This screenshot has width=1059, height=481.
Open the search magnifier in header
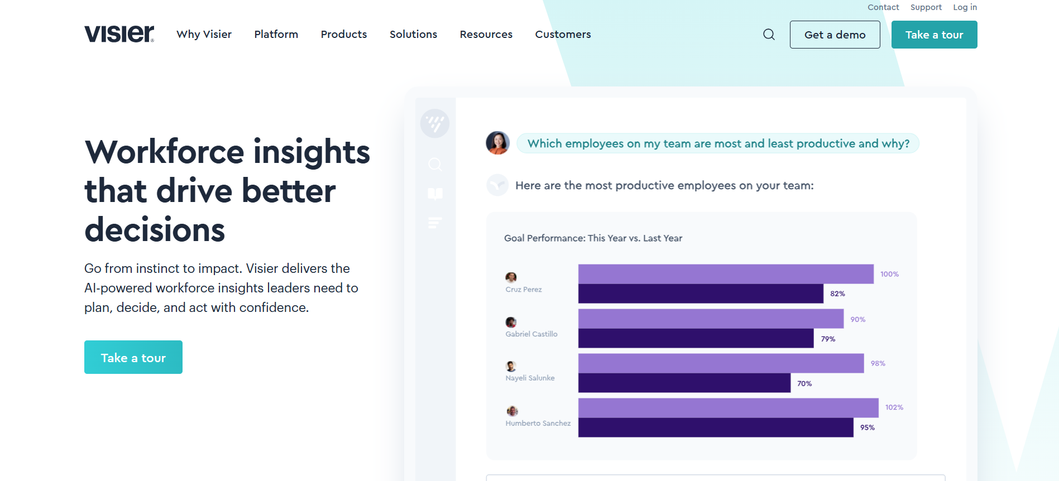point(769,35)
